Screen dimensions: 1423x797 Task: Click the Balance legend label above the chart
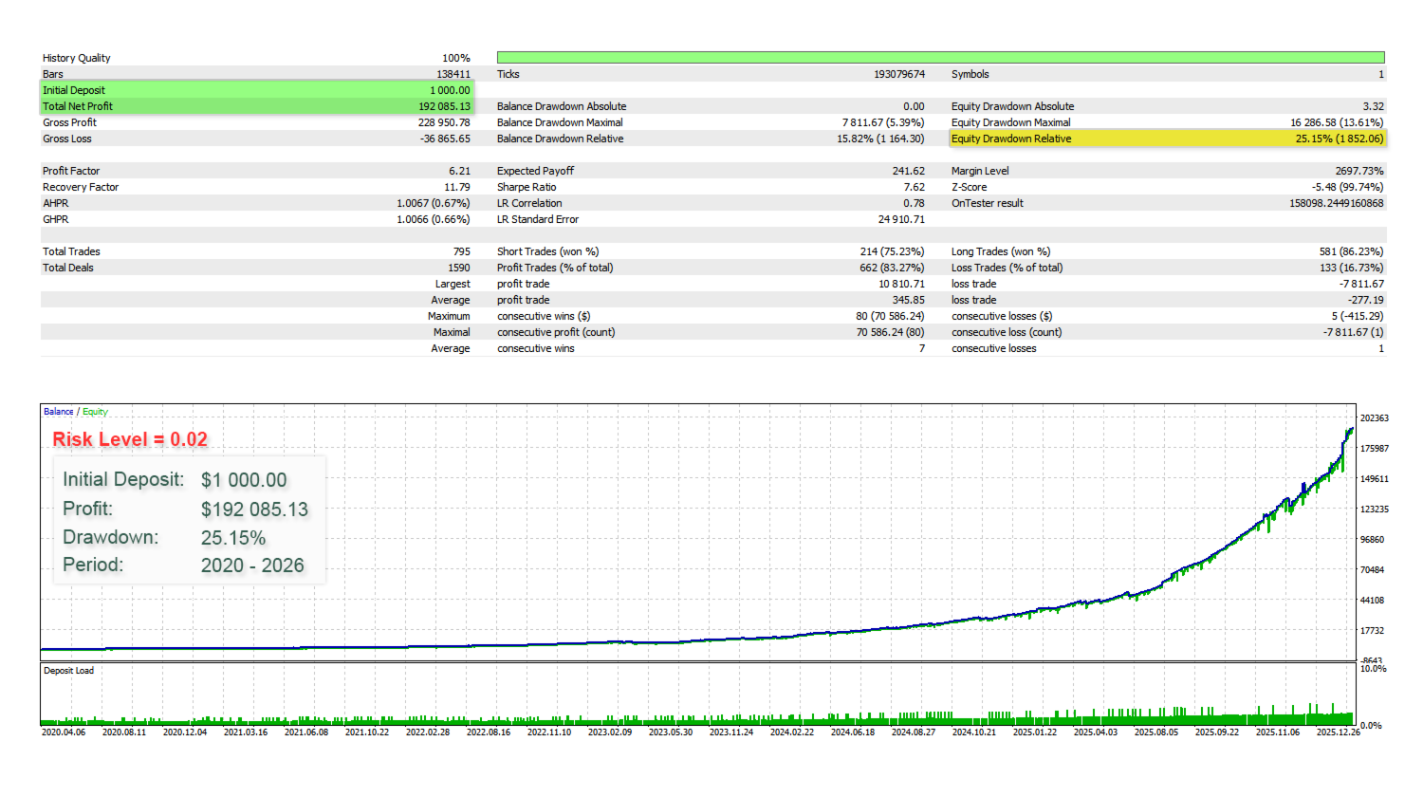[57, 411]
